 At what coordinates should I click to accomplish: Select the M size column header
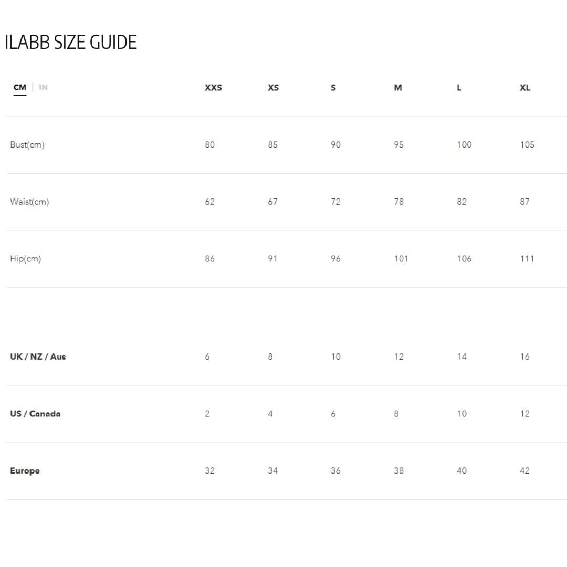[398, 88]
